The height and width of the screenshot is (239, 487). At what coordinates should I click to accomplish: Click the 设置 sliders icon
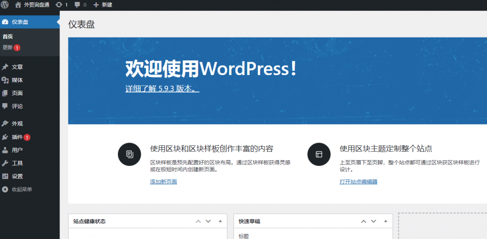5,176
